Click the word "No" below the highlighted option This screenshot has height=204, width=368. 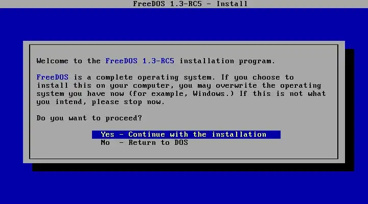[105, 143]
